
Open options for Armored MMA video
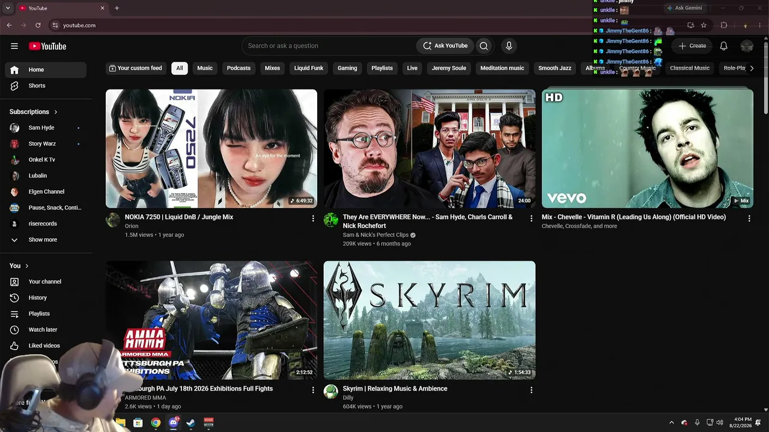[313, 390]
